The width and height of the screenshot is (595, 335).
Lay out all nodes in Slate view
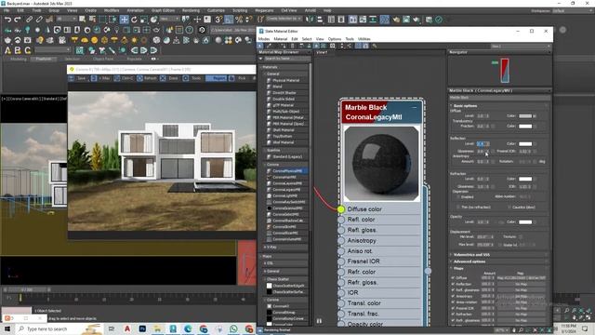[x=341, y=46]
